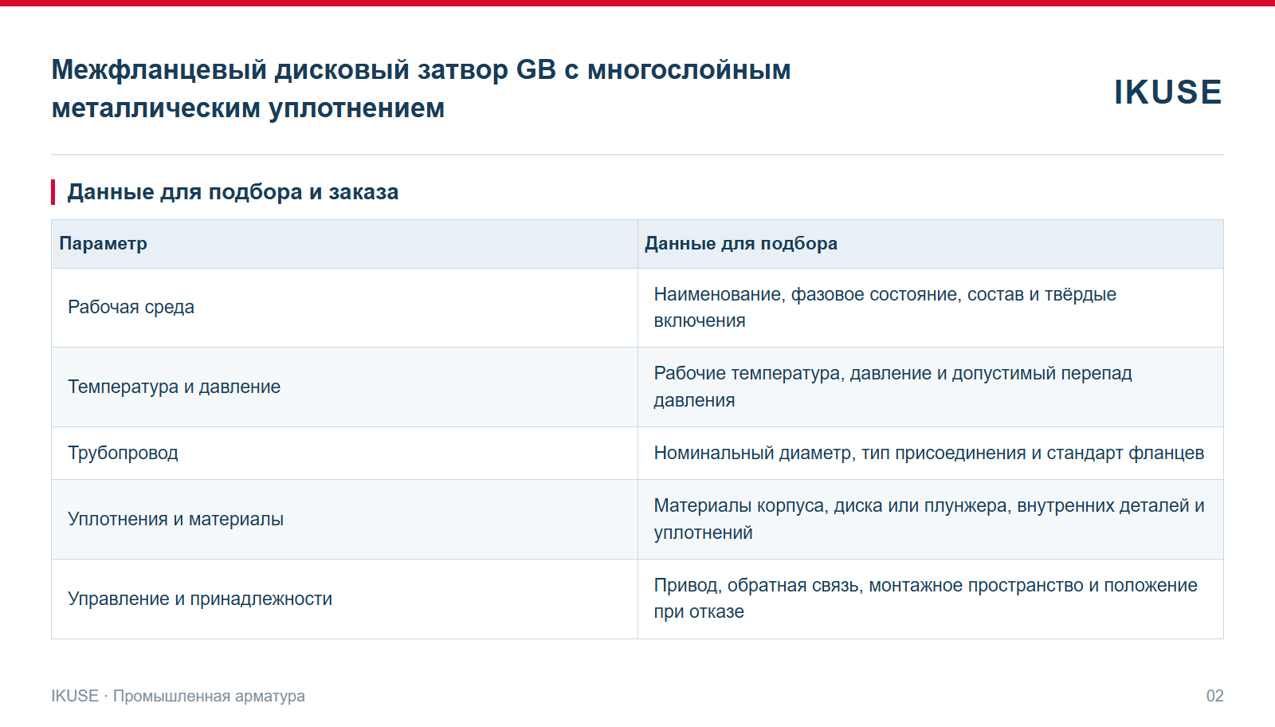Image resolution: width=1275 pixels, height=727 pixels.
Task: Select the heading 'Данные для подбора и заказа'
Action: [233, 192]
